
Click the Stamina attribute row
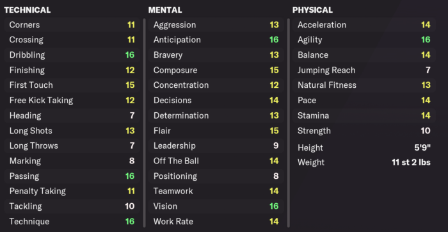[x=364, y=115]
